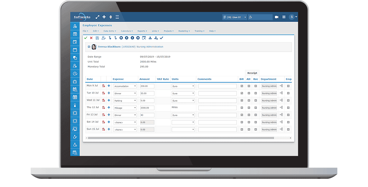This screenshot has width=368, height=187.
Task: Go to first record button
Action: [x=121, y=38]
